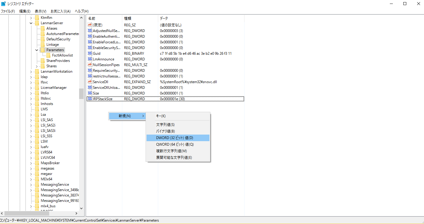
Task: Collapse the LanmanServer tree node
Action: pos(31,23)
